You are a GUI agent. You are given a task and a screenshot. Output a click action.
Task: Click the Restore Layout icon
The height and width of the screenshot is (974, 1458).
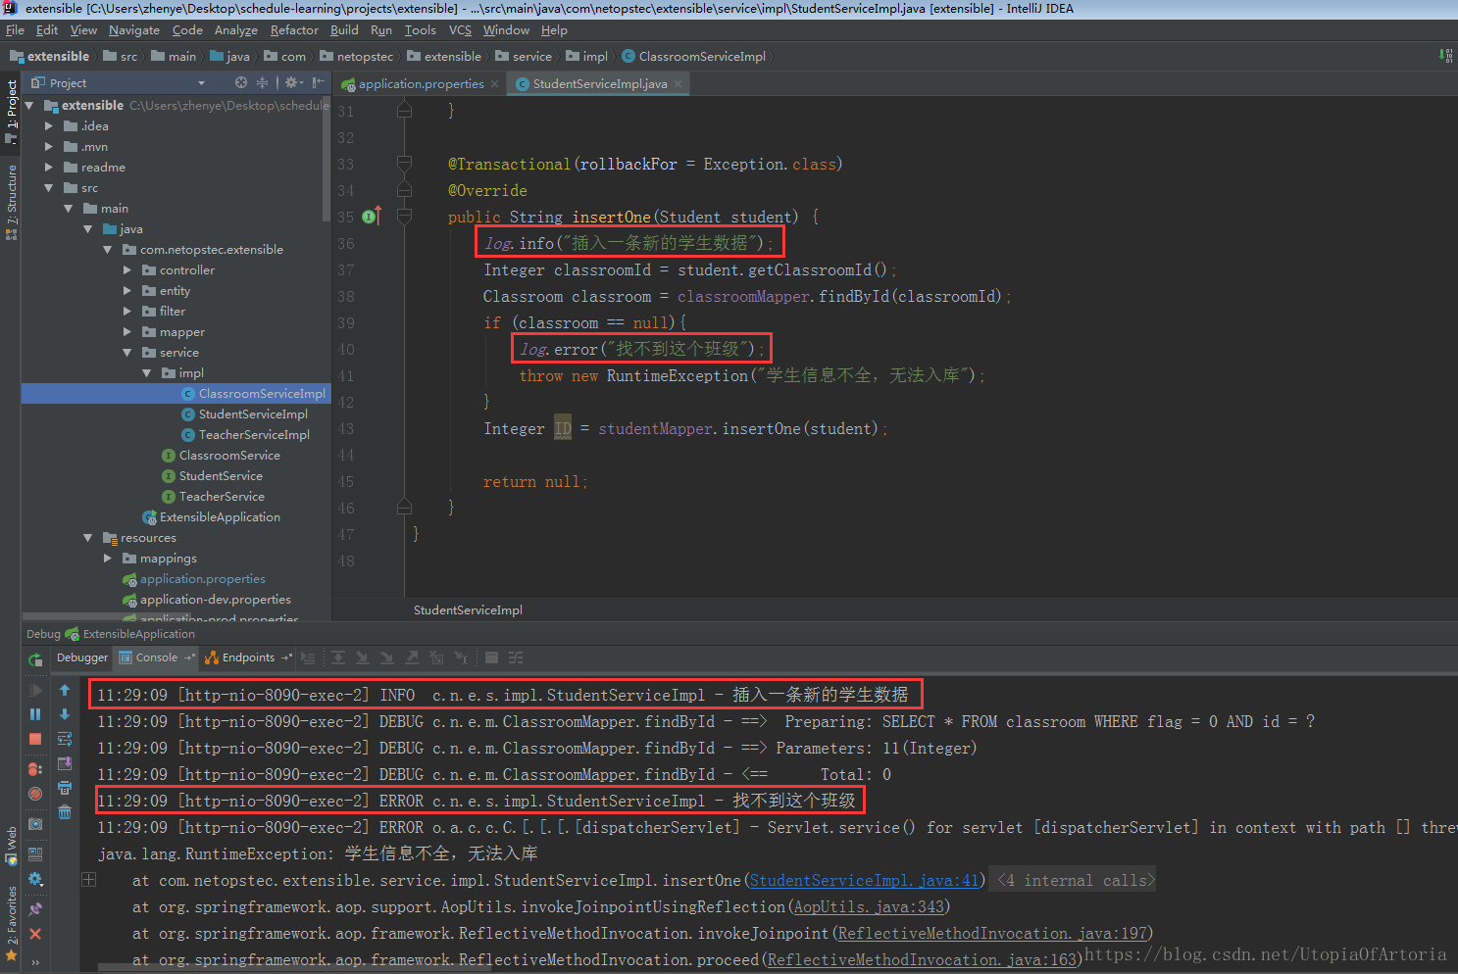[x=35, y=853]
